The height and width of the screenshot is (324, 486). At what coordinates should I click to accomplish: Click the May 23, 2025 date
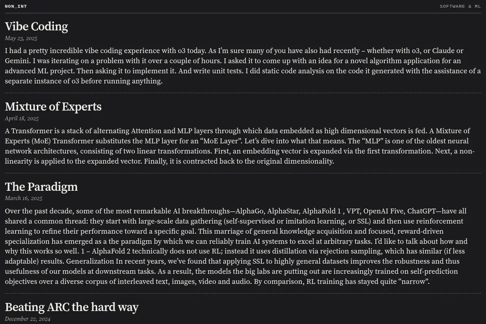click(x=21, y=38)
